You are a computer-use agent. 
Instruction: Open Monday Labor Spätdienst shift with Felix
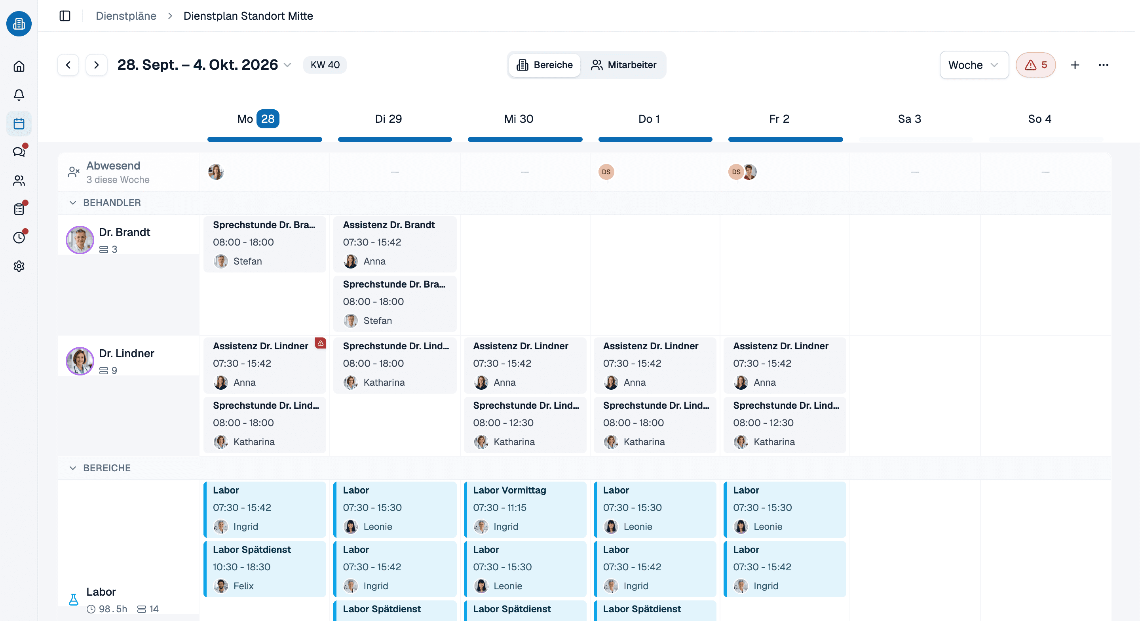[x=265, y=569]
